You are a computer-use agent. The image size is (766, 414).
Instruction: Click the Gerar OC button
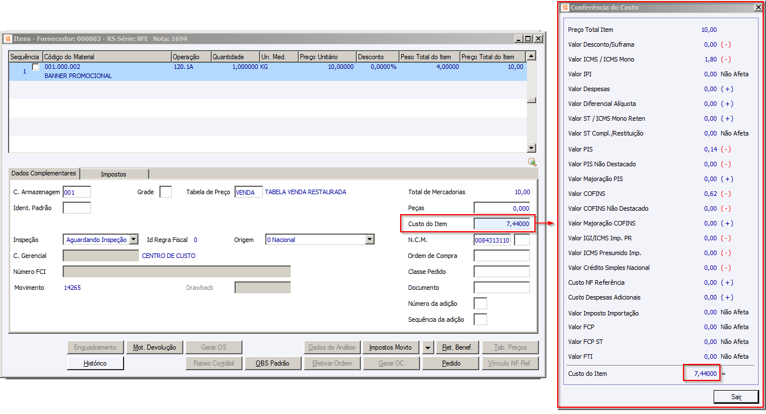click(x=391, y=363)
